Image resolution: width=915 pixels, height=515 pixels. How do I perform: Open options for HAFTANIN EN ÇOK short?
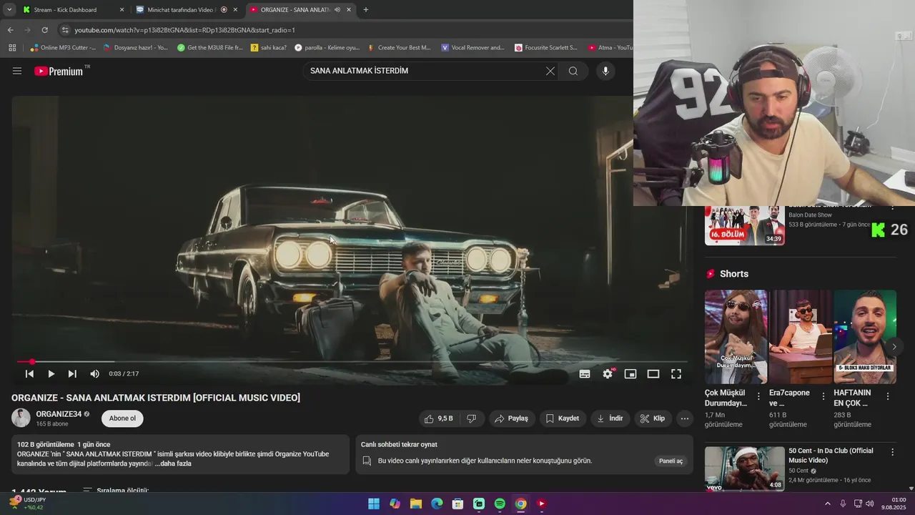(x=888, y=396)
